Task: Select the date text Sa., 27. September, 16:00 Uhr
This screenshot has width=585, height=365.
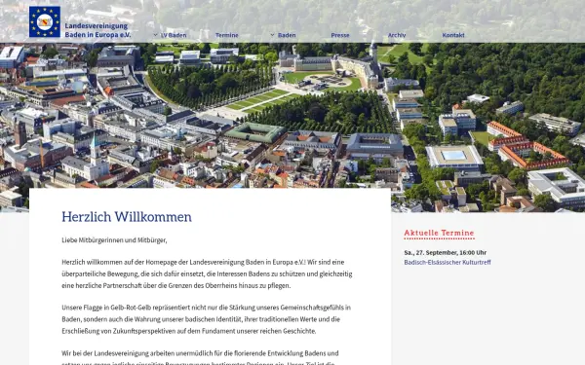Action: (x=446, y=252)
